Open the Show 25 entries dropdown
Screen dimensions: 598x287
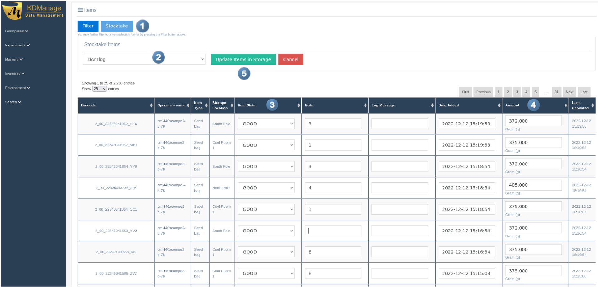[99, 89]
